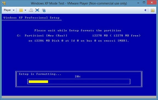Click the 'Setup is formatting...' text
The width and height of the screenshot is (158, 100).
[40, 74]
